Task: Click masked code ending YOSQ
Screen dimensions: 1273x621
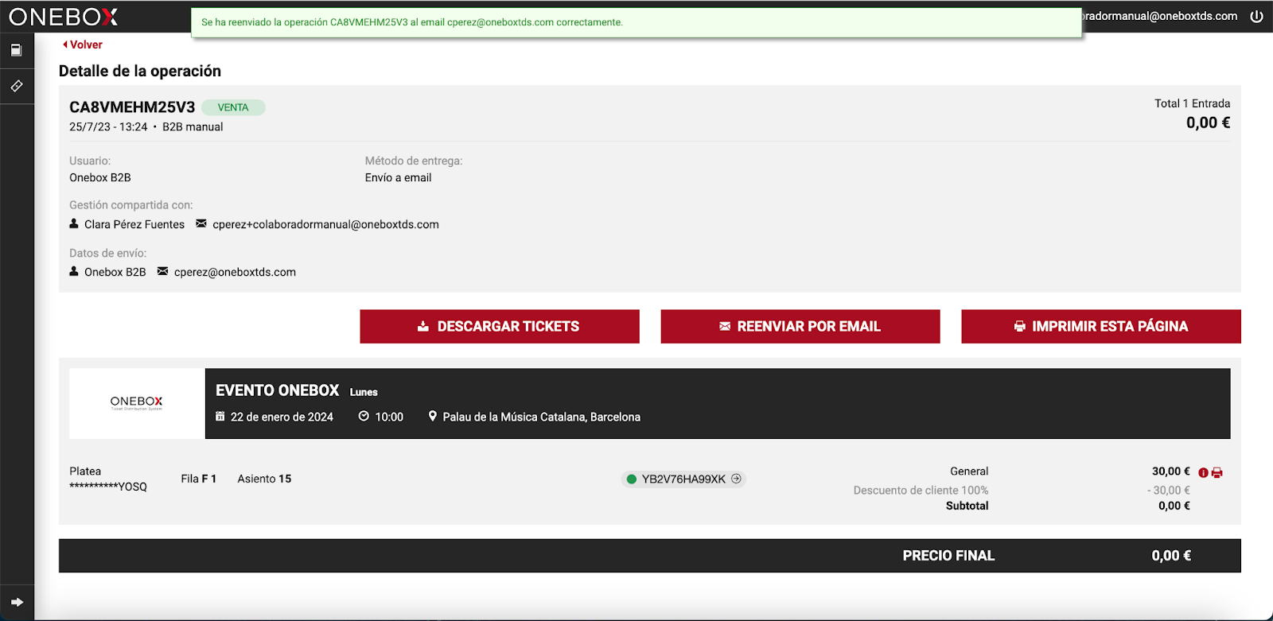Action: click(108, 487)
